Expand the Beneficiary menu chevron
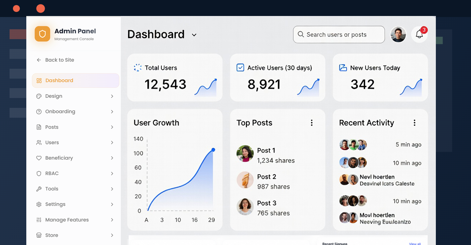This screenshot has height=245, width=471. tap(112, 158)
